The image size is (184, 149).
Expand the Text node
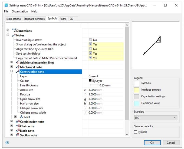click(15, 117)
